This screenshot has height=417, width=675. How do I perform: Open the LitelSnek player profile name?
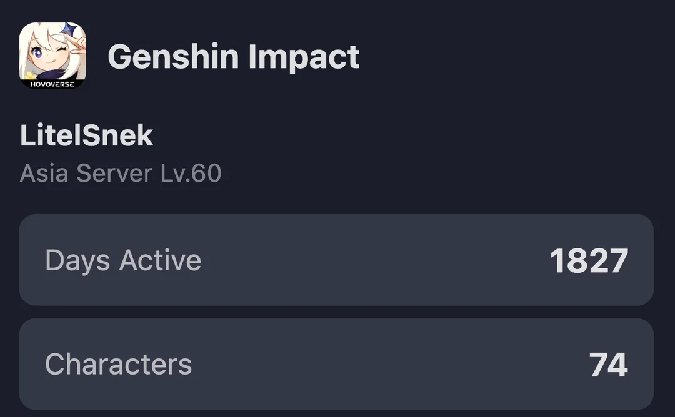pyautogui.click(x=87, y=135)
